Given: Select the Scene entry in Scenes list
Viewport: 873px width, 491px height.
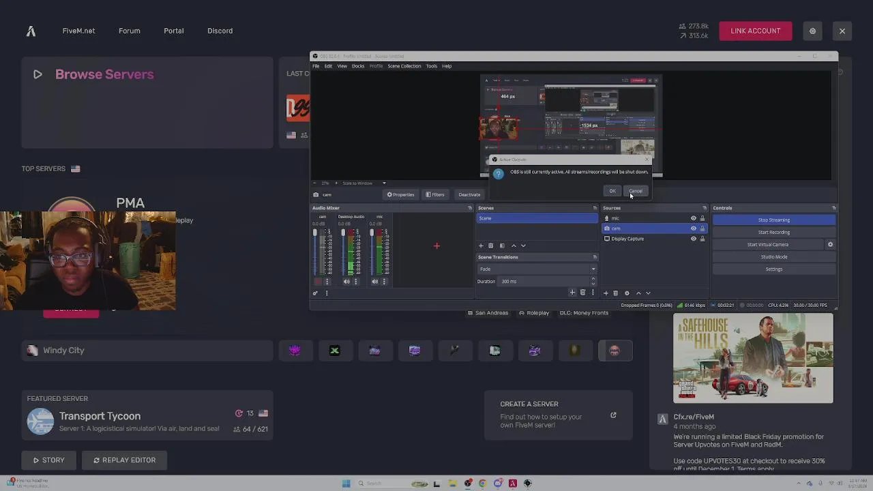Looking at the screenshot, I should point(537,218).
